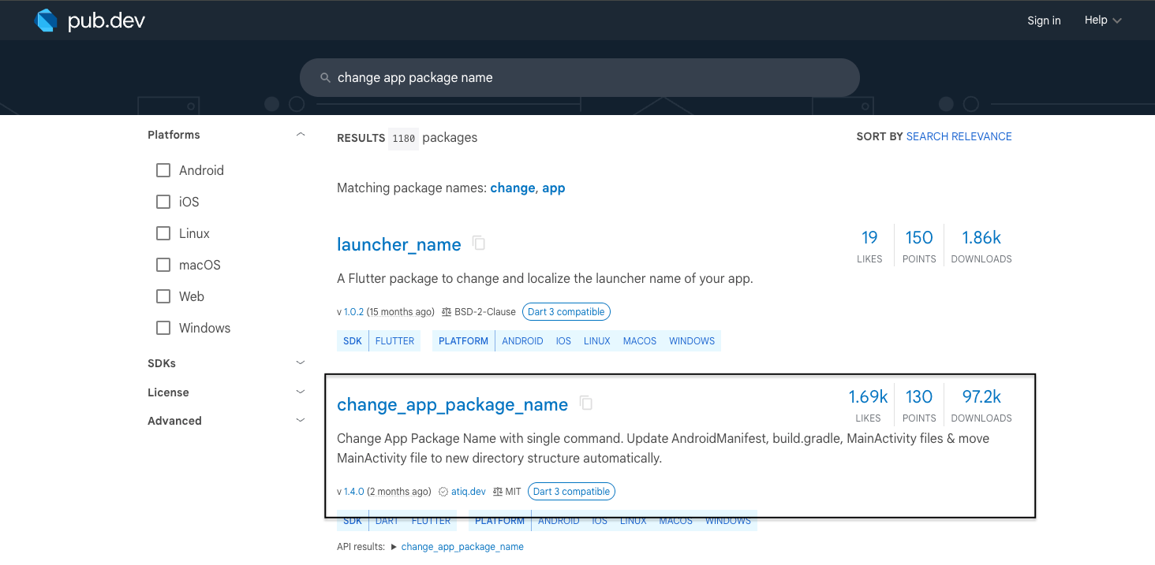Change sort order via Search Relevance
Viewport: 1155px width, 565px height.
pos(959,136)
